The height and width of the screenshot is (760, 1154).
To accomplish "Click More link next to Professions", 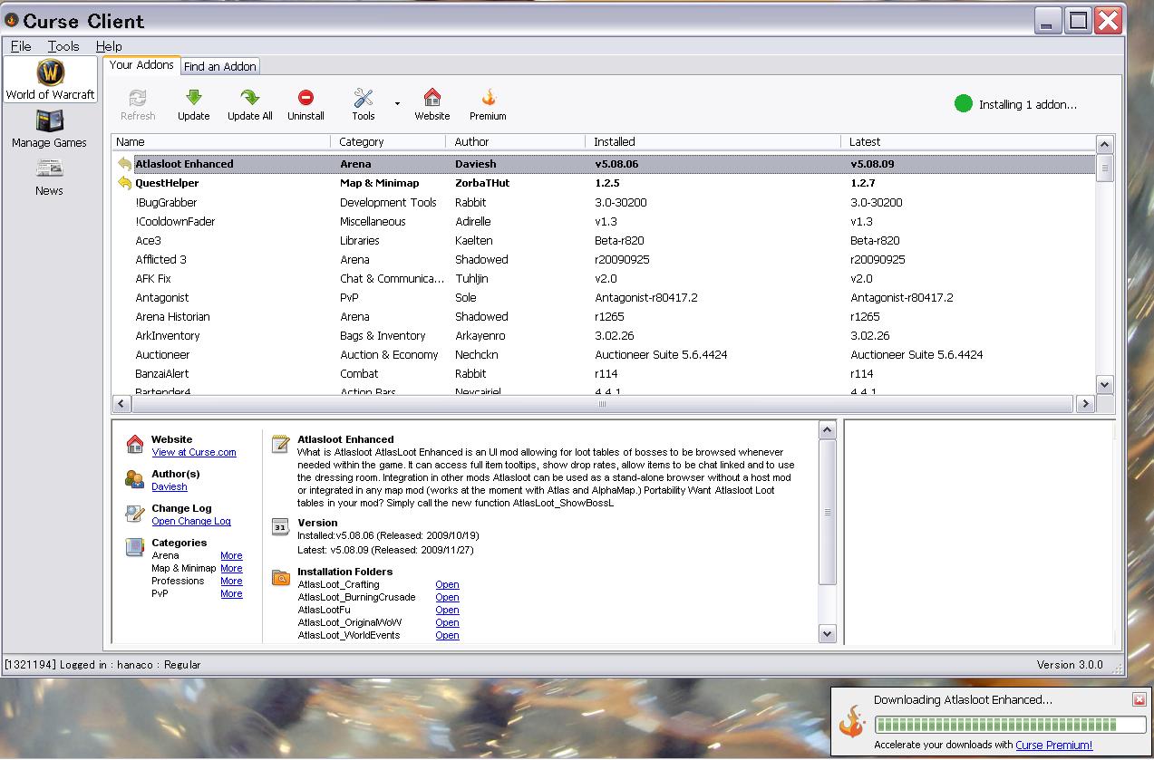I will click(231, 581).
